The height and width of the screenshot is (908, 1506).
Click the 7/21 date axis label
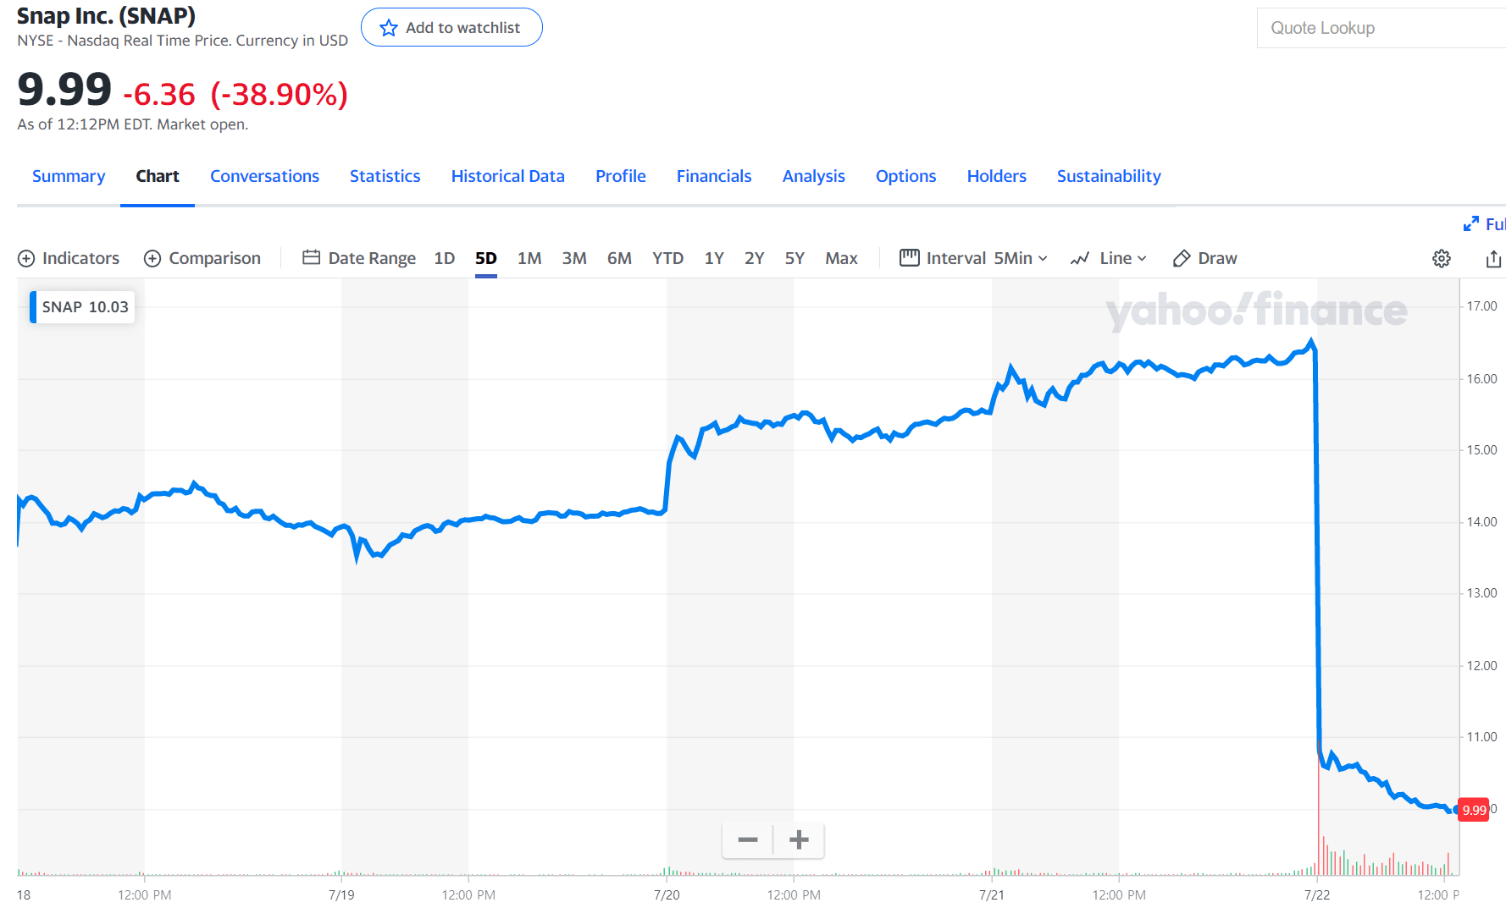point(992,894)
